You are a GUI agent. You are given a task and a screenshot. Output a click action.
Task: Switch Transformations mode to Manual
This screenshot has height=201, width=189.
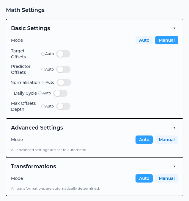[x=167, y=178]
